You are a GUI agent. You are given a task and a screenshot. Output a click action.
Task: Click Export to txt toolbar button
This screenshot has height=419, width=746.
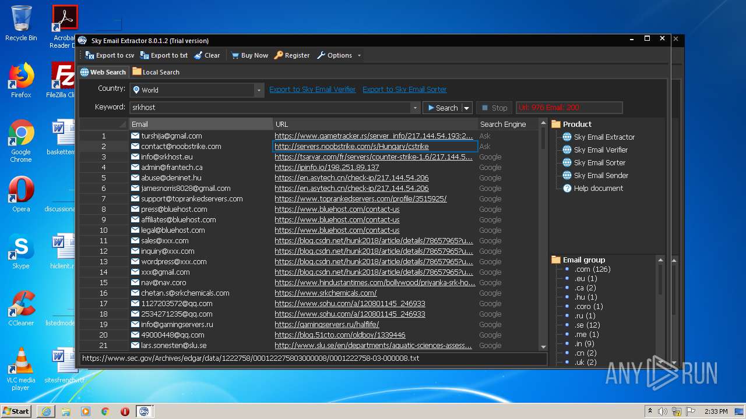tap(164, 55)
